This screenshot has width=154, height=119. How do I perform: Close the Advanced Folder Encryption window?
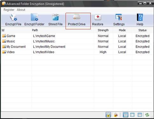150,3
